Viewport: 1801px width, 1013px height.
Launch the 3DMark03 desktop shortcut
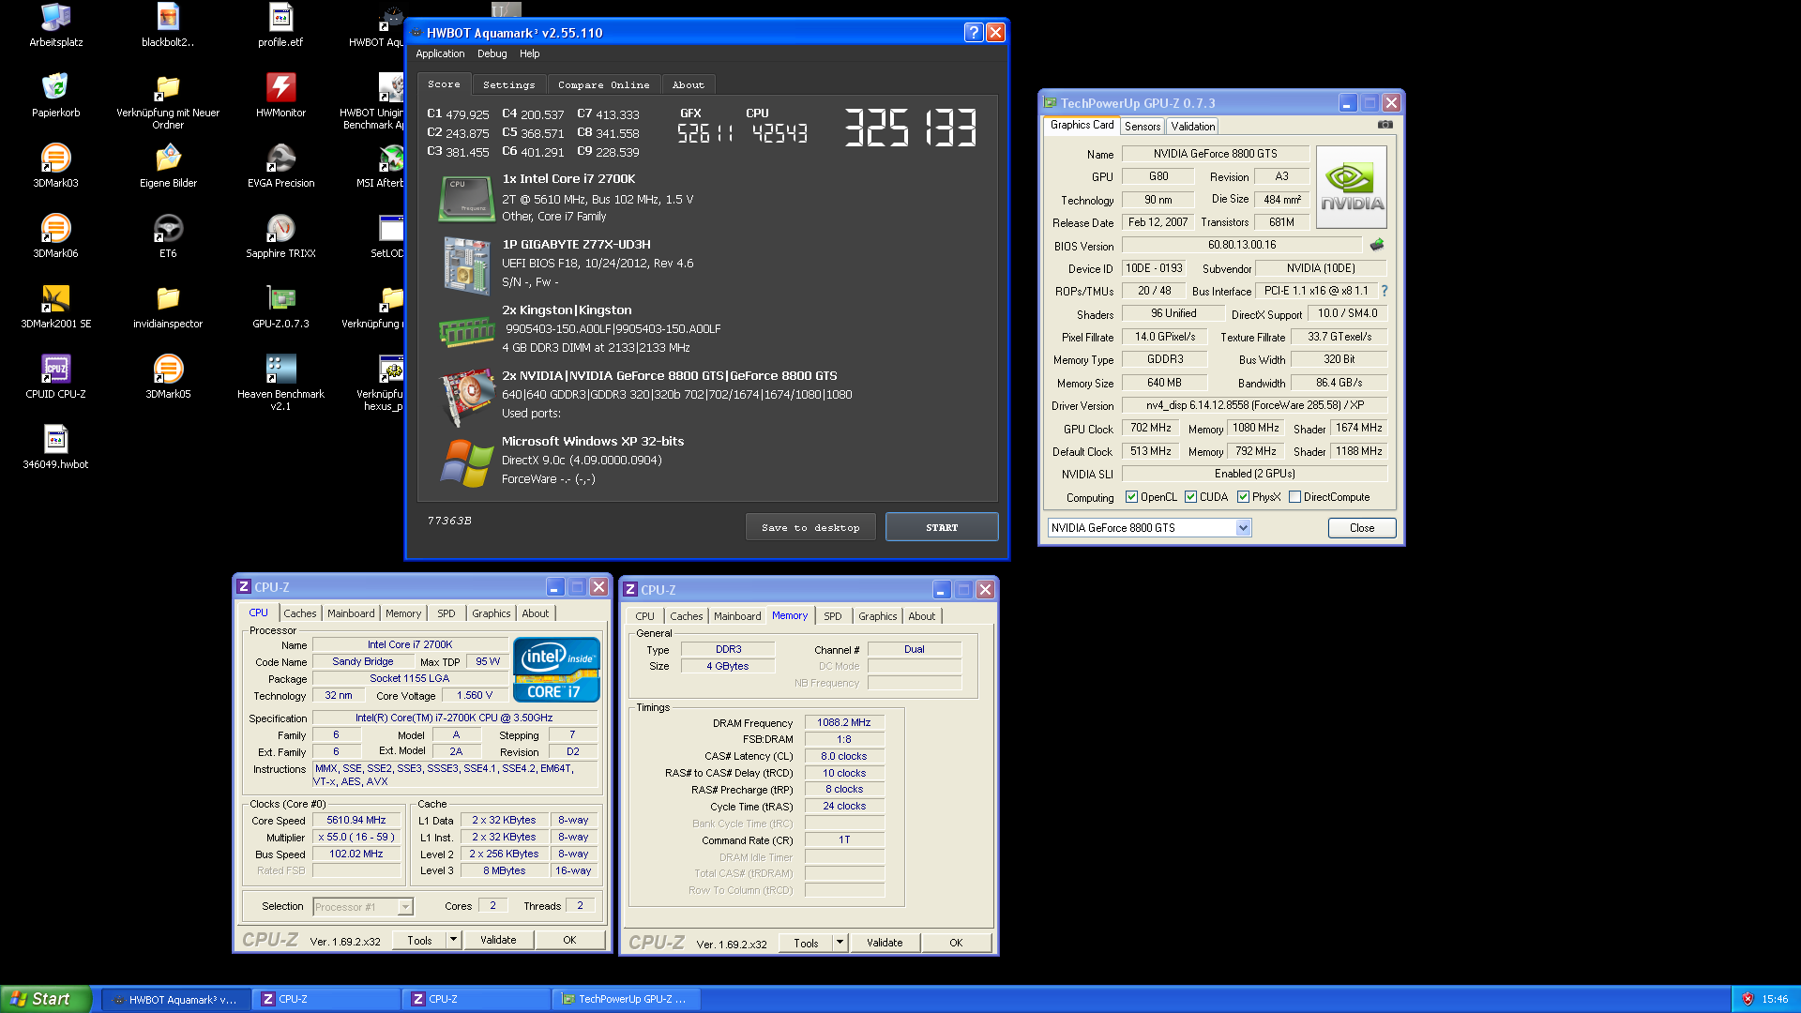click(55, 166)
